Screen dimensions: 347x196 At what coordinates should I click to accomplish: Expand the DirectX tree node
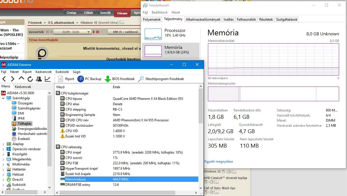pyautogui.click(x=3, y=180)
